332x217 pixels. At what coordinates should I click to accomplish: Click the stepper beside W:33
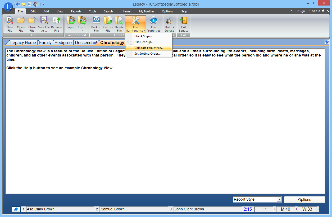[x=318, y=209]
